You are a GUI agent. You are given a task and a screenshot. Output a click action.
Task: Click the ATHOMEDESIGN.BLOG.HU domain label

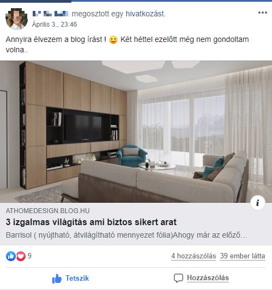(48, 211)
